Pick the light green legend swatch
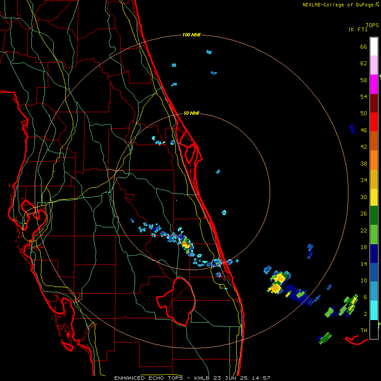Image resolution: width=381 pixels, height=381 pixels. [374, 235]
